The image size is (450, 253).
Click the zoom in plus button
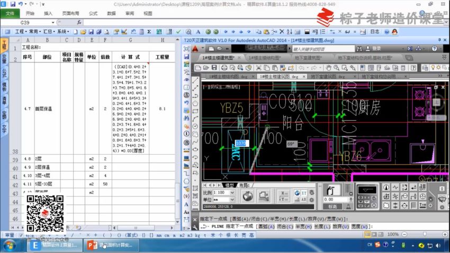click(x=445, y=234)
